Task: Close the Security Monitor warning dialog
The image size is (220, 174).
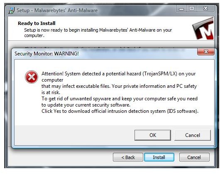Action: pos(206,52)
